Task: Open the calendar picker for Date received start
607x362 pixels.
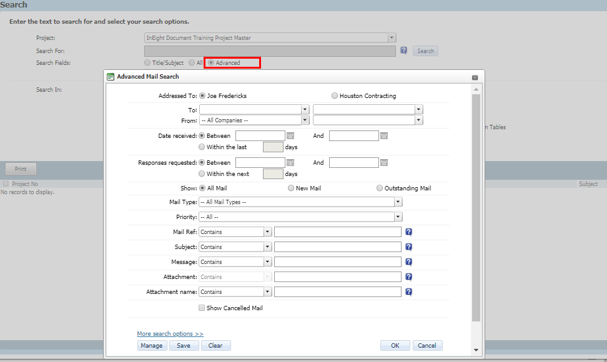Action: coord(291,135)
